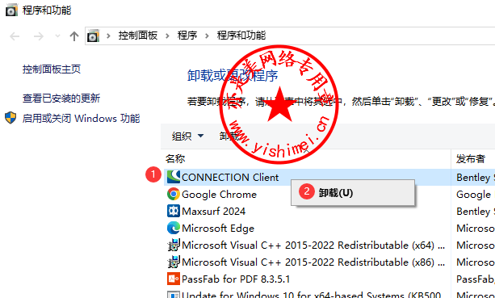Choose 卸载(U) from the context menu
The height and width of the screenshot is (298, 495).
click(353, 192)
